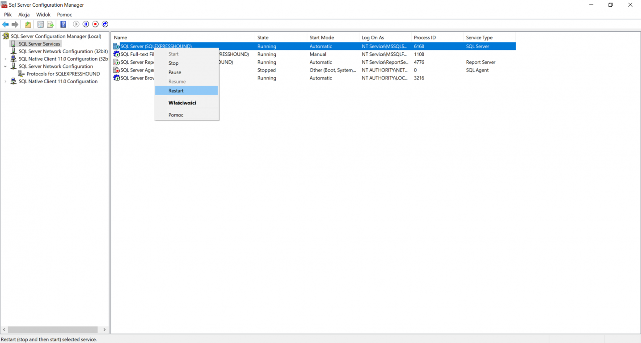Click the red Stop Service icon in toolbar

coord(95,24)
